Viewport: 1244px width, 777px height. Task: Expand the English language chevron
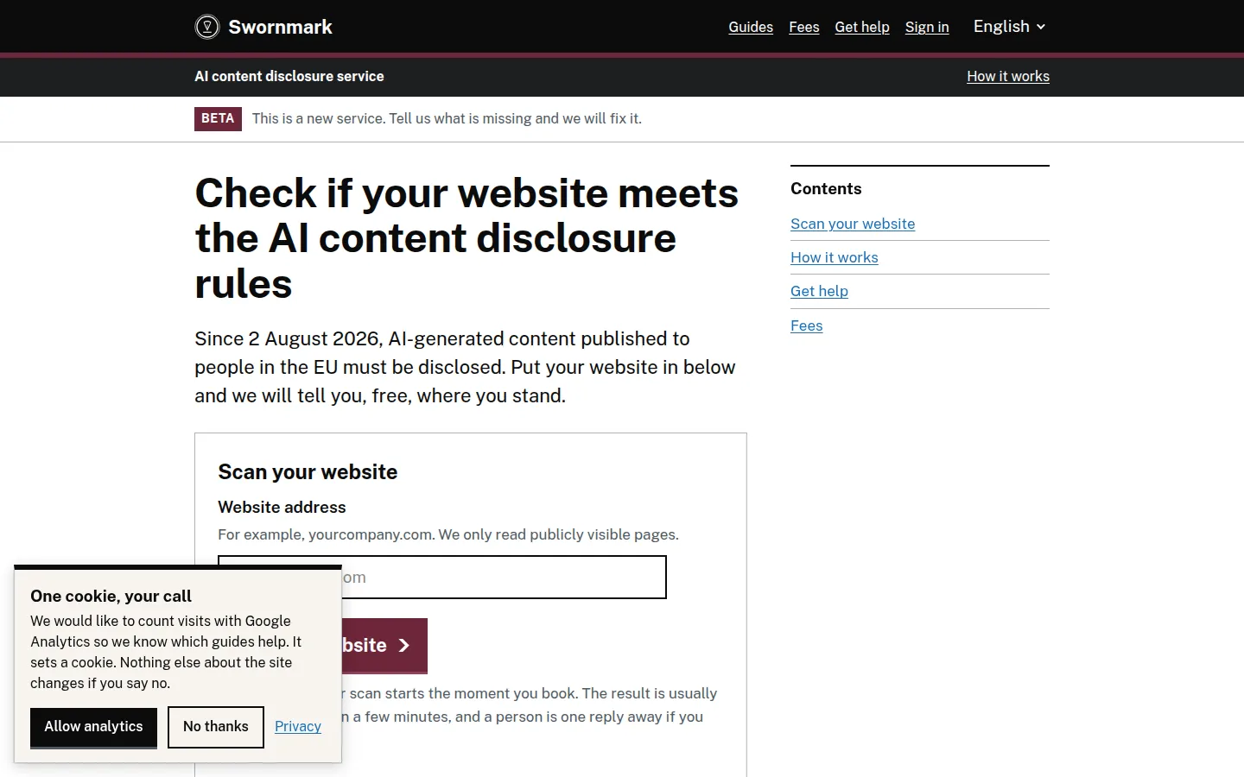pyautogui.click(x=1041, y=27)
